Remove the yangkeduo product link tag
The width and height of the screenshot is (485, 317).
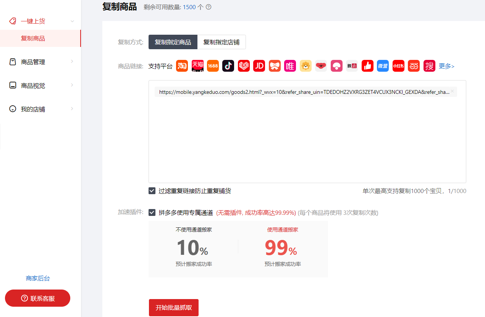click(x=452, y=91)
